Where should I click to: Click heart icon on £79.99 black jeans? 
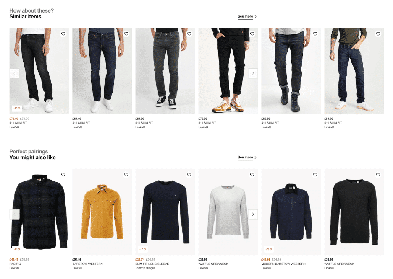pyautogui.click(x=252, y=34)
